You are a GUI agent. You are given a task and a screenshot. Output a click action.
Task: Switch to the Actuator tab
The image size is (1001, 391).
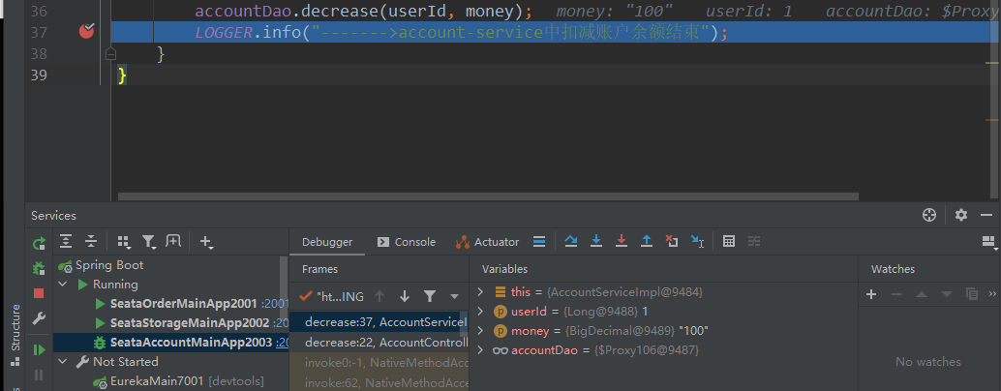point(487,242)
